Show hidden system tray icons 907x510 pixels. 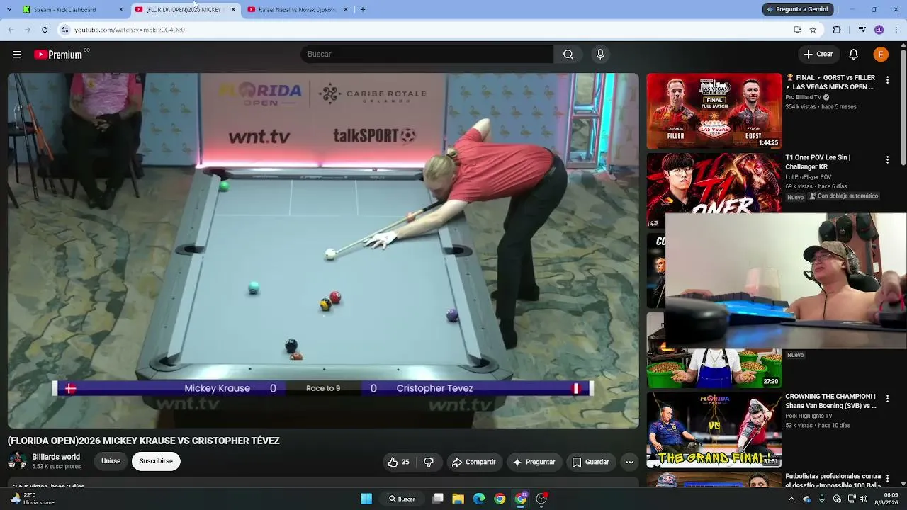pos(792,499)
